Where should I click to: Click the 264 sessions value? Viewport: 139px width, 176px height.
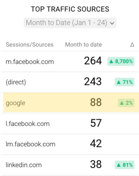pos(93,61)
